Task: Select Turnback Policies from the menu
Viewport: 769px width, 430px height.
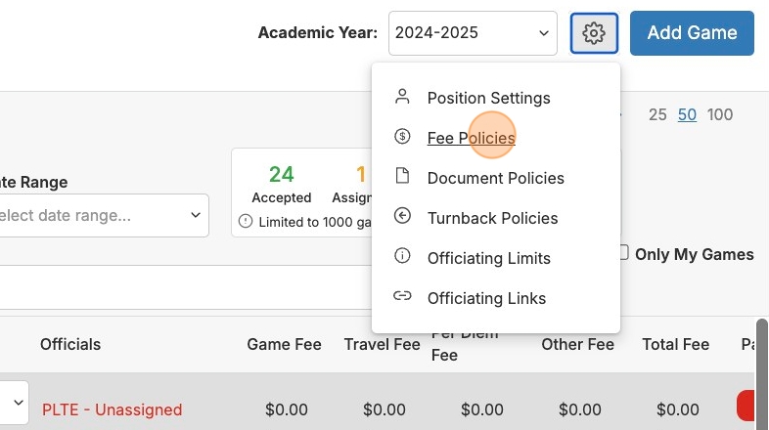Action: [x=492, y=218]
